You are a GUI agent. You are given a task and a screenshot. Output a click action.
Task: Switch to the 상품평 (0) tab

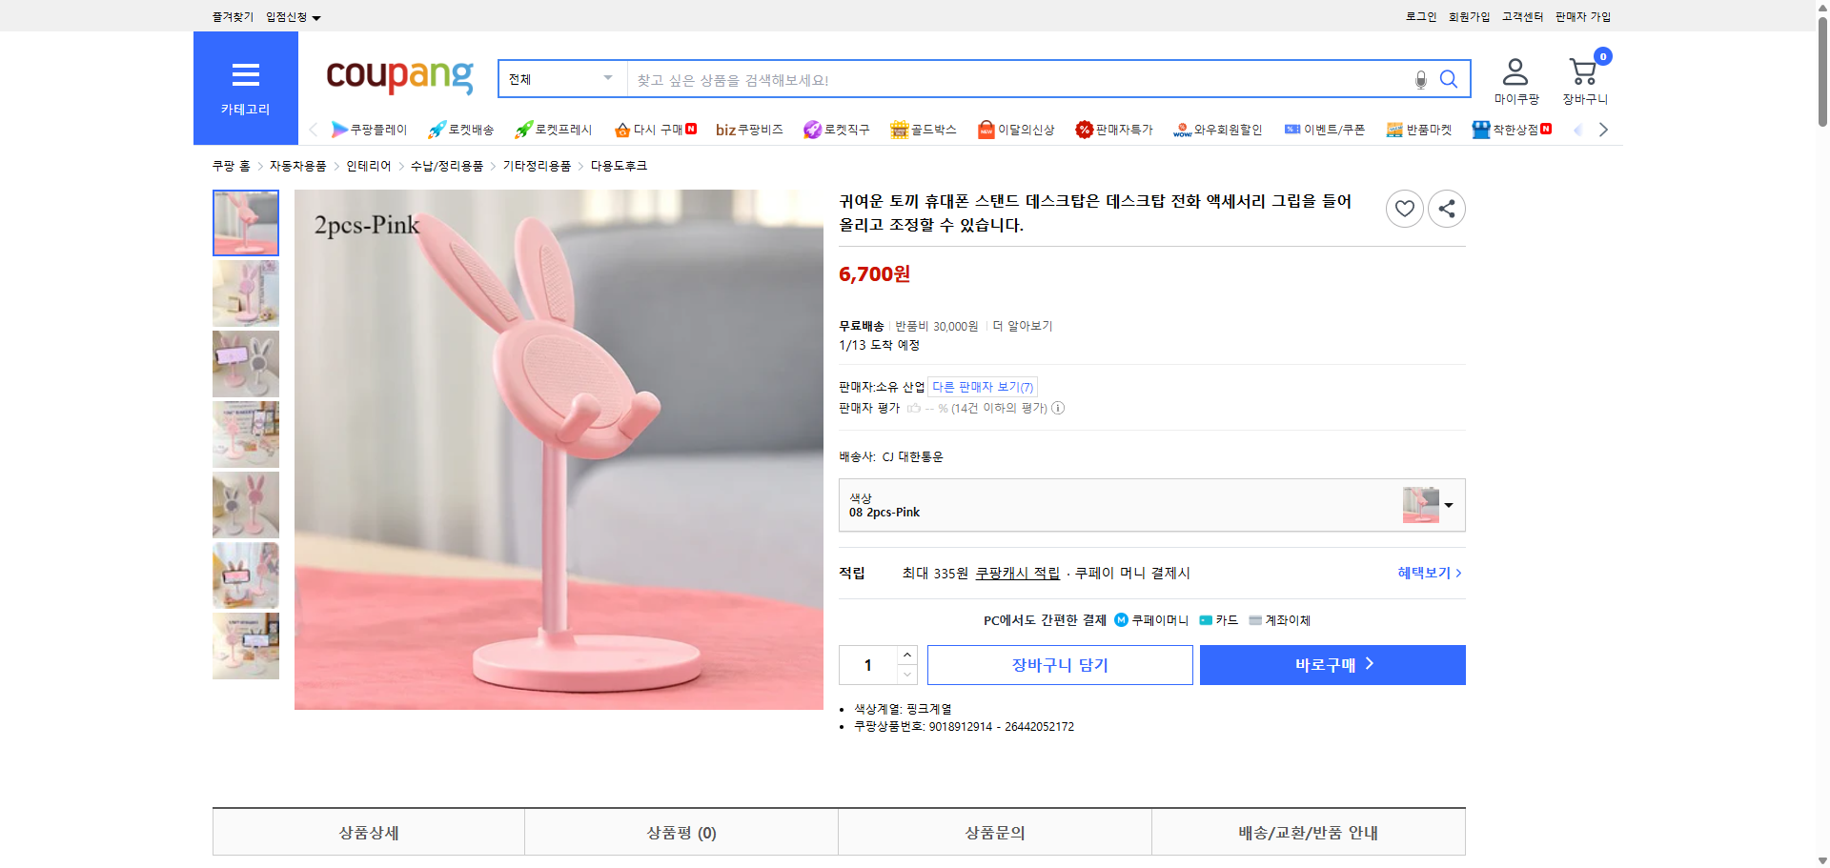point(681,832)
